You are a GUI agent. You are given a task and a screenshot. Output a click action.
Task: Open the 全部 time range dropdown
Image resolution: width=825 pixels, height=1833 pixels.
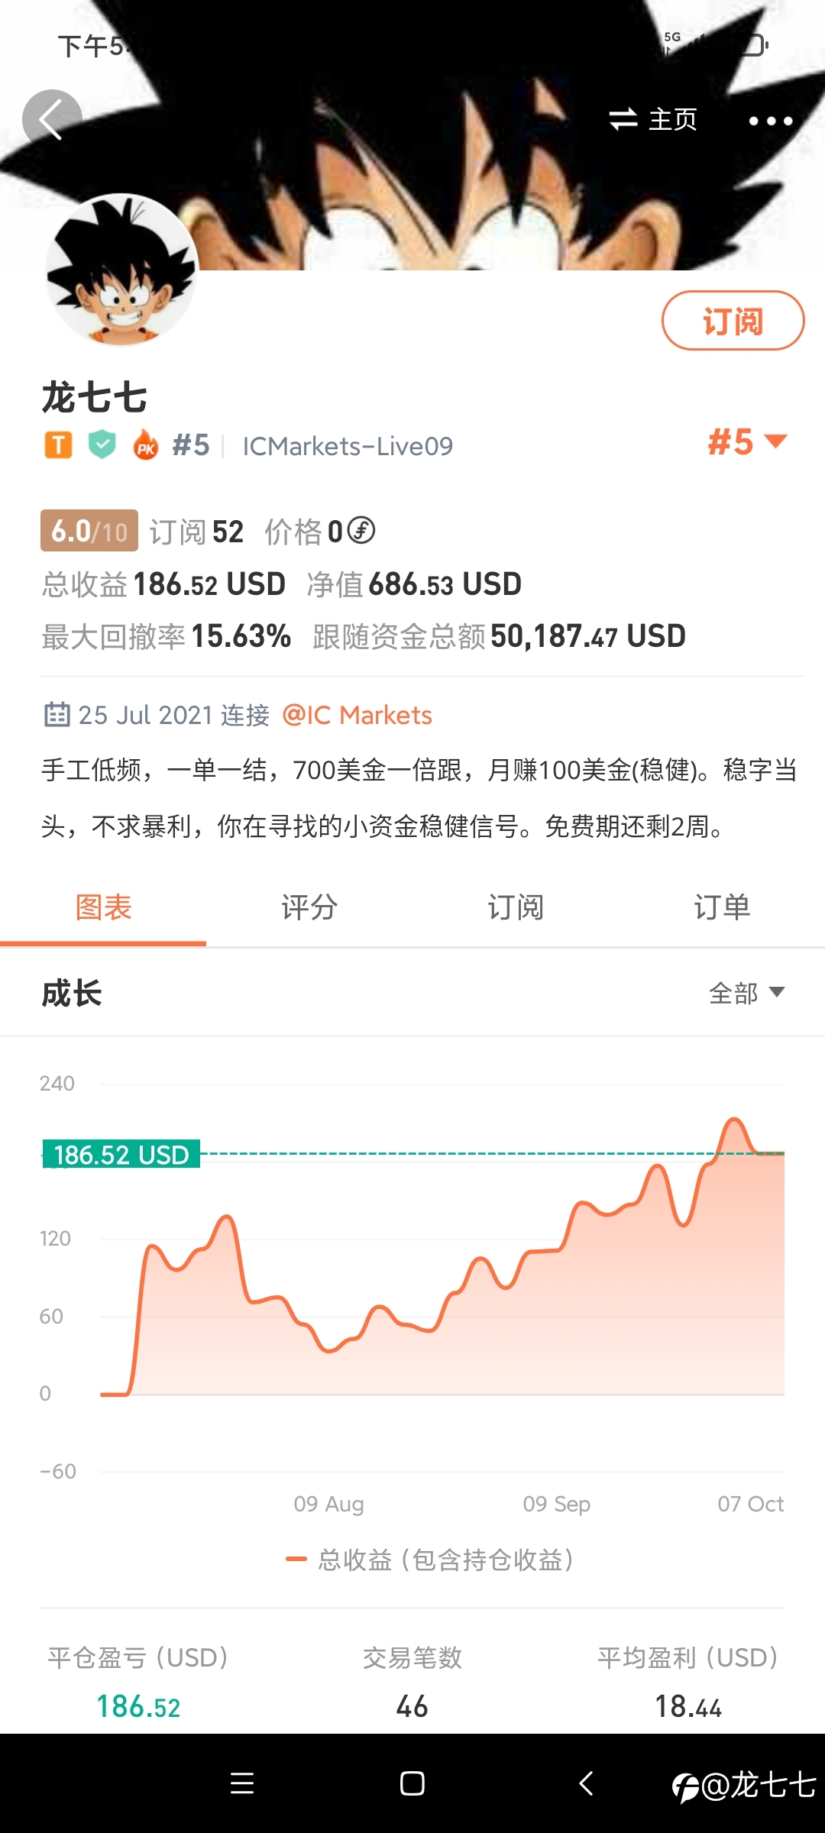tap(746, 993)
